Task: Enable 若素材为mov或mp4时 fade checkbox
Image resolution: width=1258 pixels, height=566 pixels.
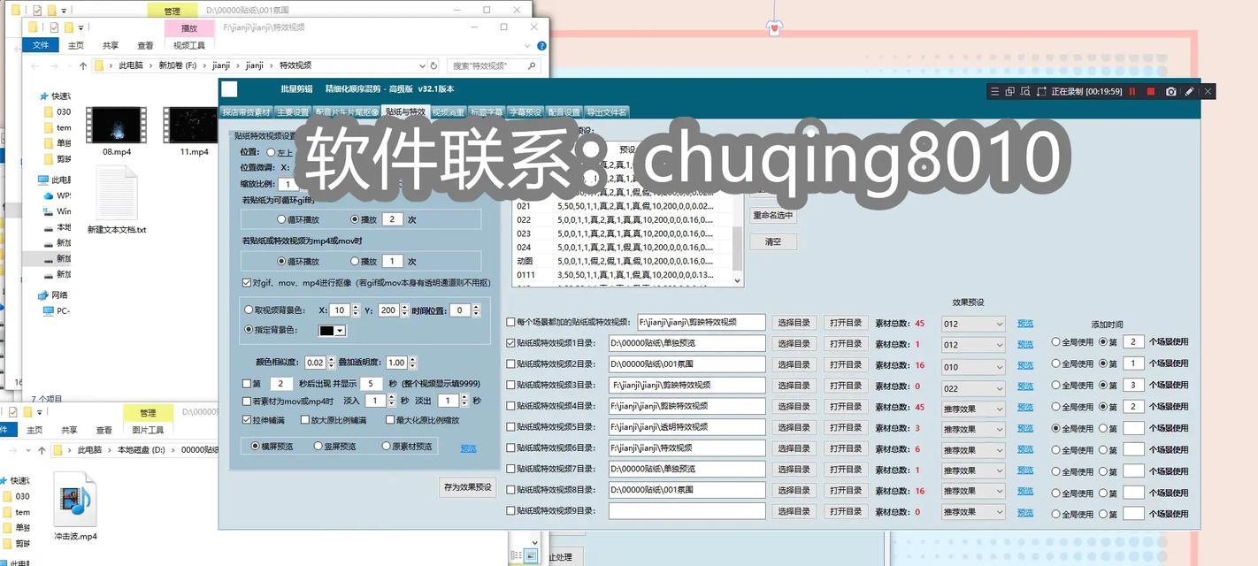Action: pos(247,402)
